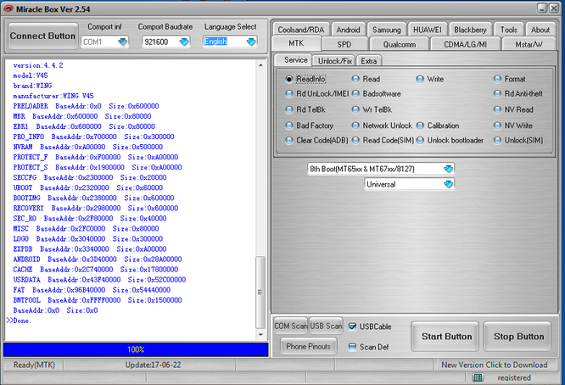Expand the Universal model dropdown
Image resolution: width=565 pixels, height=385 pixels.
click(448, 184)
